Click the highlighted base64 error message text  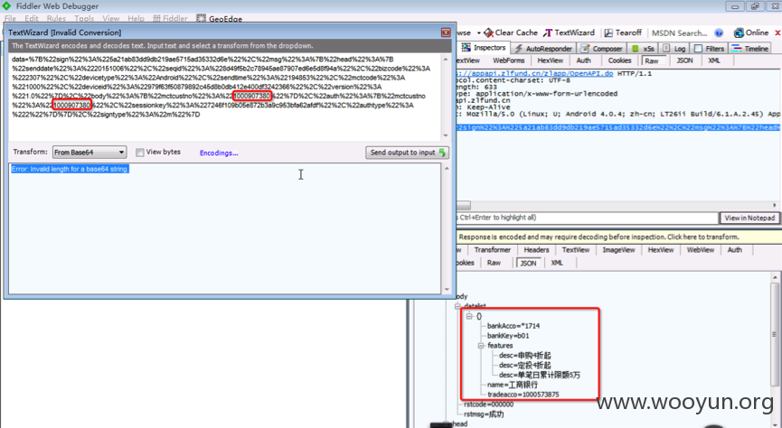[70, 170]
